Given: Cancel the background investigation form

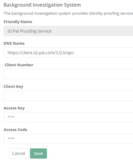Looking at the screenshot, I should [18, 154].
